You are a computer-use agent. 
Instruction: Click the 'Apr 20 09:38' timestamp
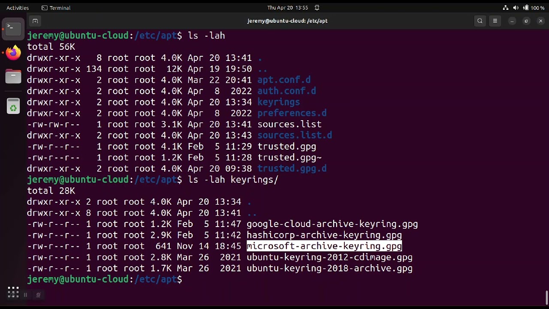click(220, 169)
